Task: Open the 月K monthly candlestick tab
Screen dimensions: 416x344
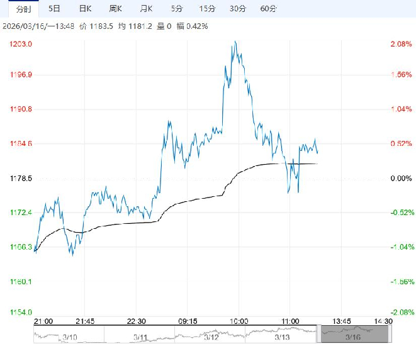Action: pos(145,9)
